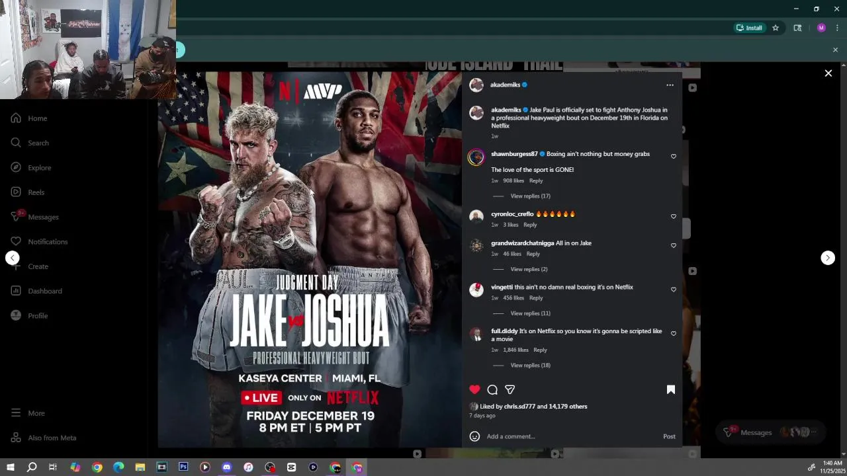Open Instagram Home in sidebar
847x476 pixels.
(29, 118)
